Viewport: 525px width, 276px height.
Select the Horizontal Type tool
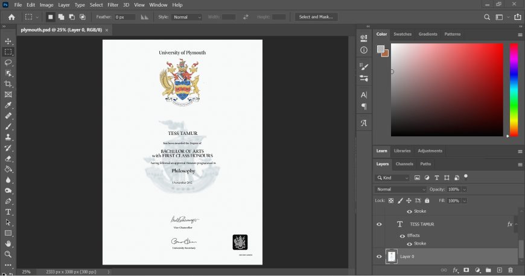coord(8,212)
